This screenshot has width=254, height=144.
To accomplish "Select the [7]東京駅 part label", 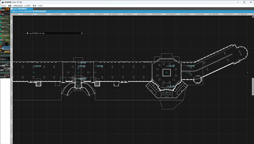I will click(99, 66).
